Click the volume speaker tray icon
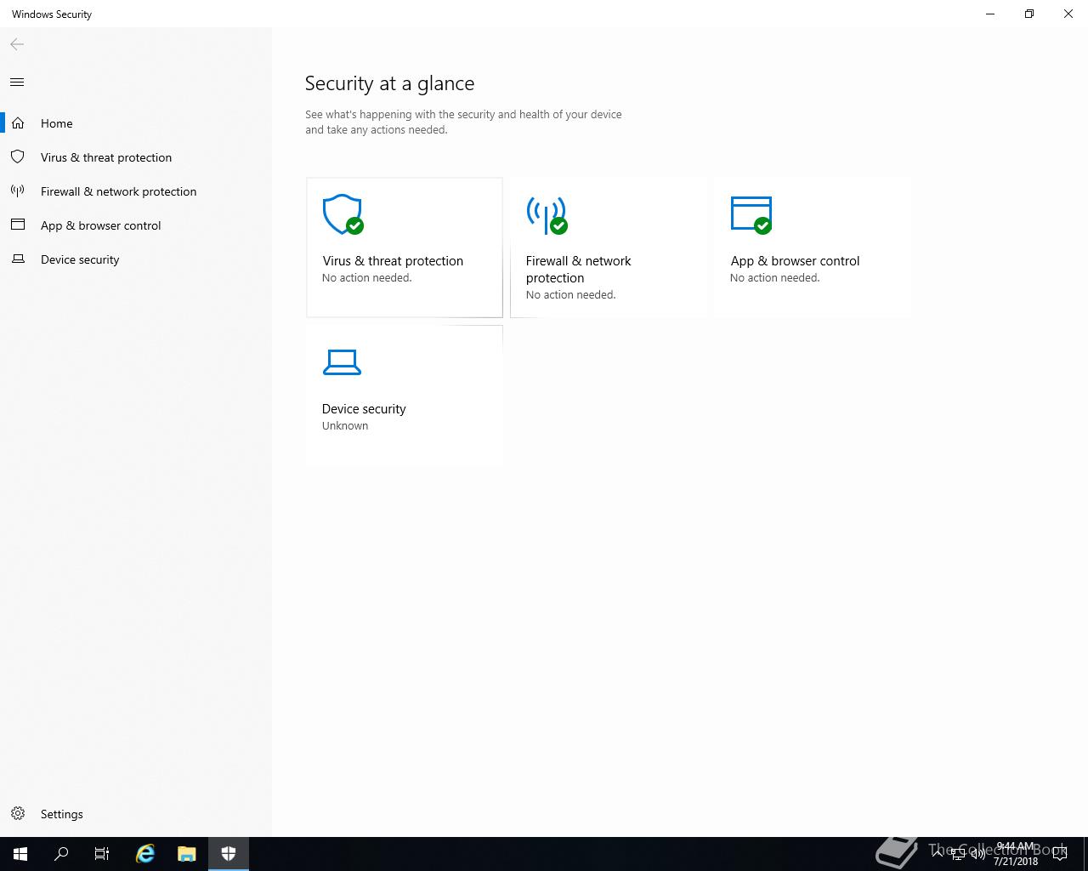Image resolution: width=1088 pixels, height=871 pixels. (x=977, y=854)
